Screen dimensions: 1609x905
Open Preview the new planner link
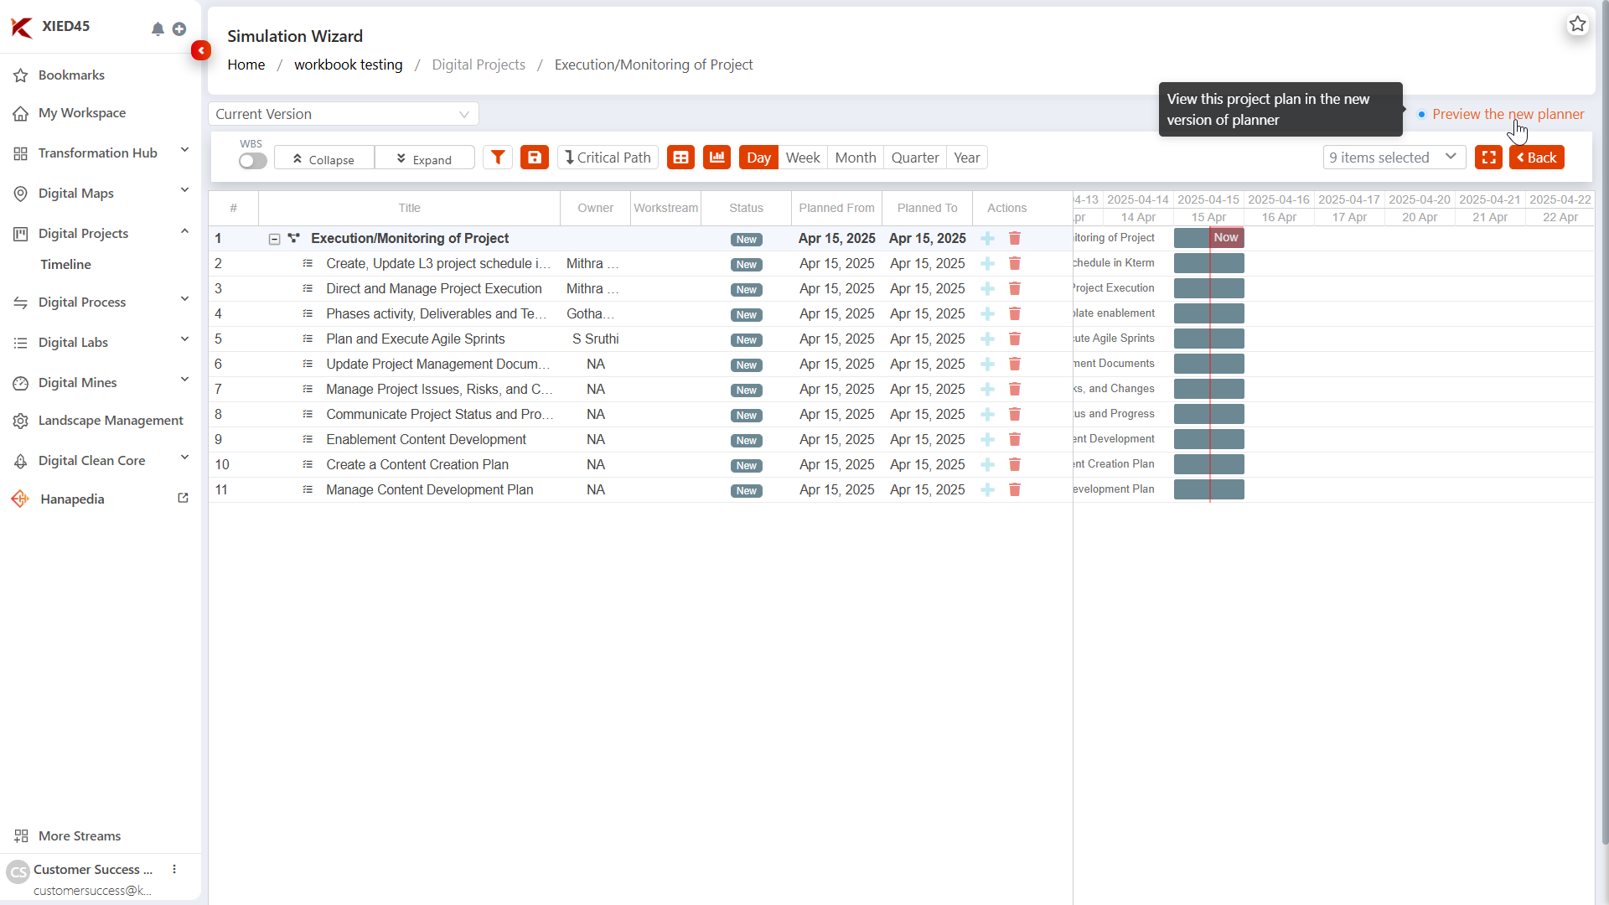[1508, 114]
